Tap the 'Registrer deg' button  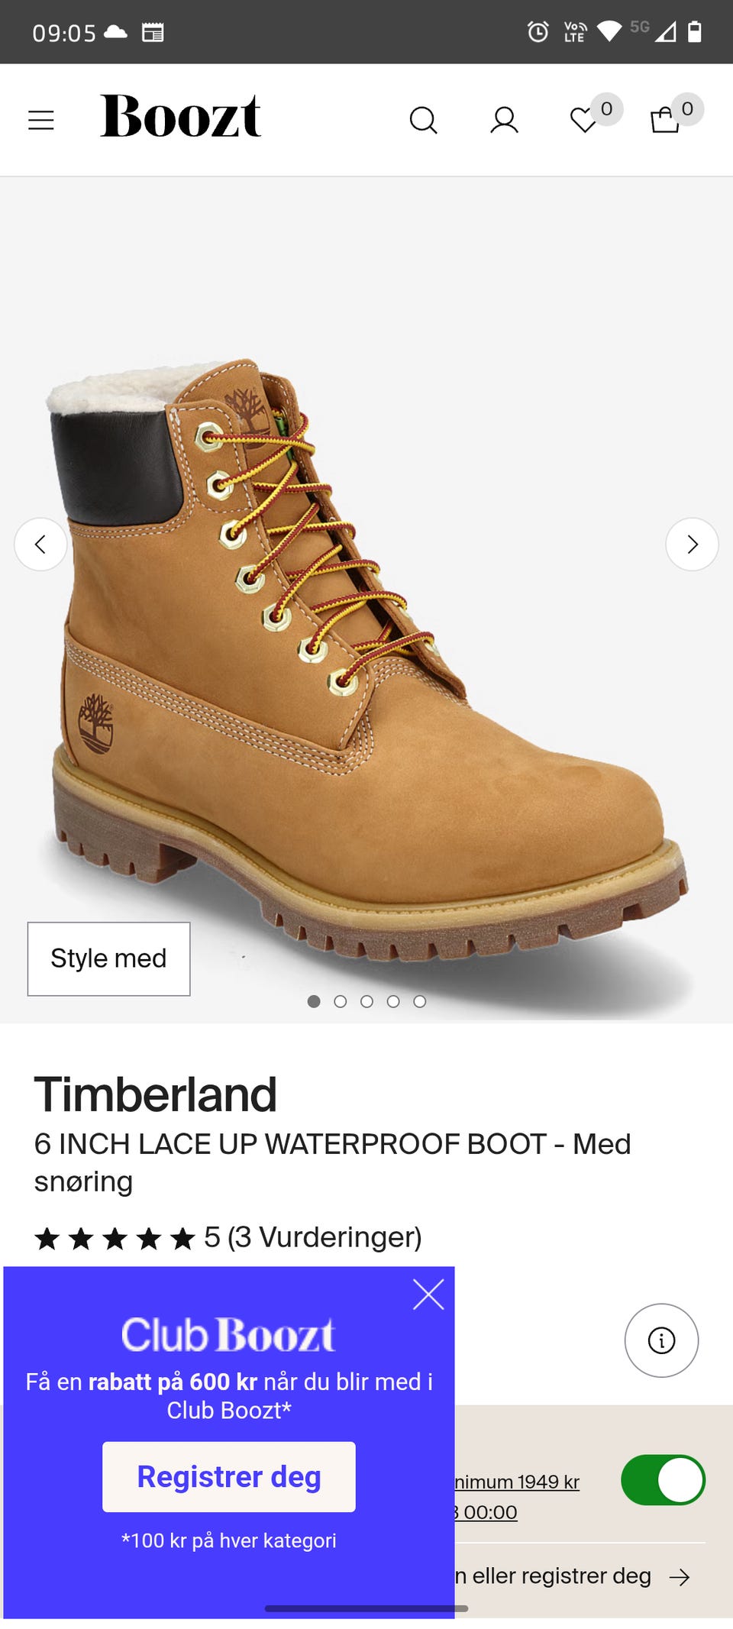click(229, 1477)
